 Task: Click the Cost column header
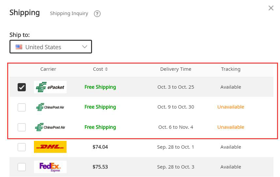(98, 69)
